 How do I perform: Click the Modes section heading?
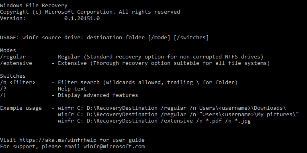8,50
